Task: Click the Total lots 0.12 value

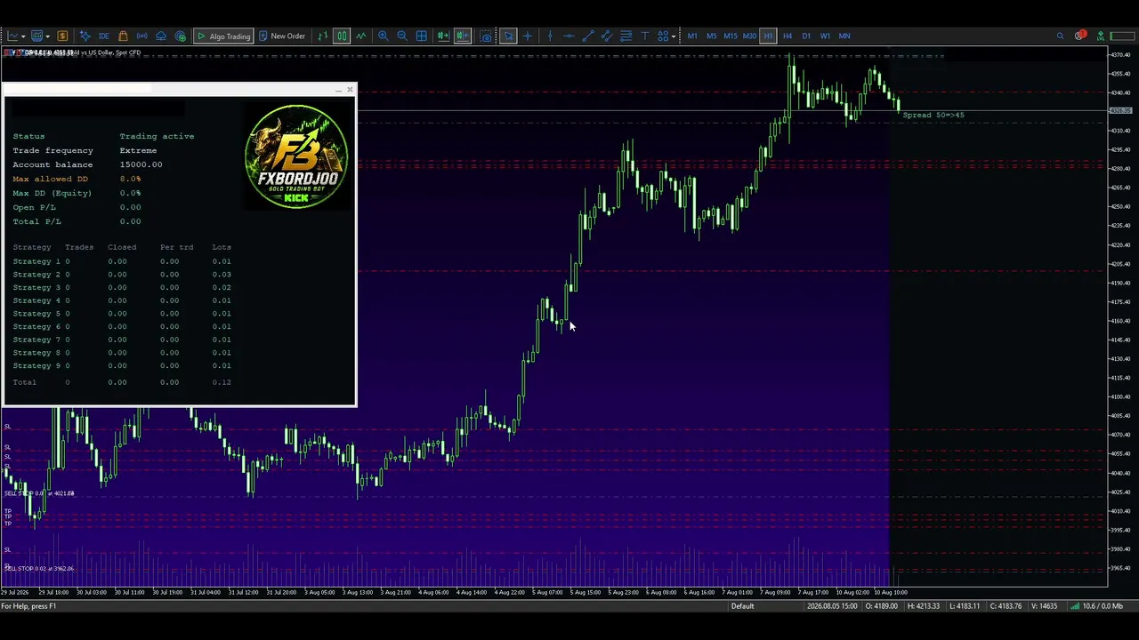Action: (x=222, y=382)
